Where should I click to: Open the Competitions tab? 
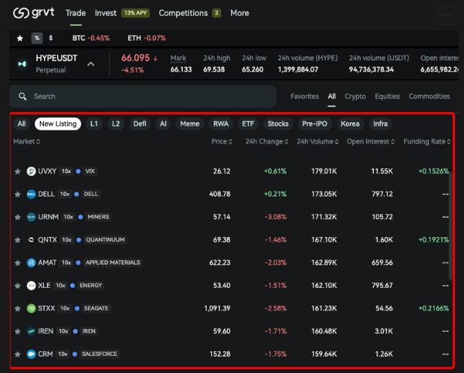click(183, 13)
